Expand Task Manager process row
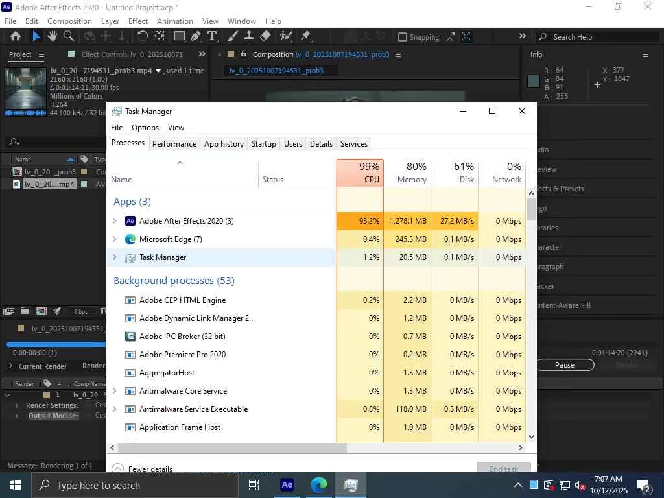 point(114,257)
